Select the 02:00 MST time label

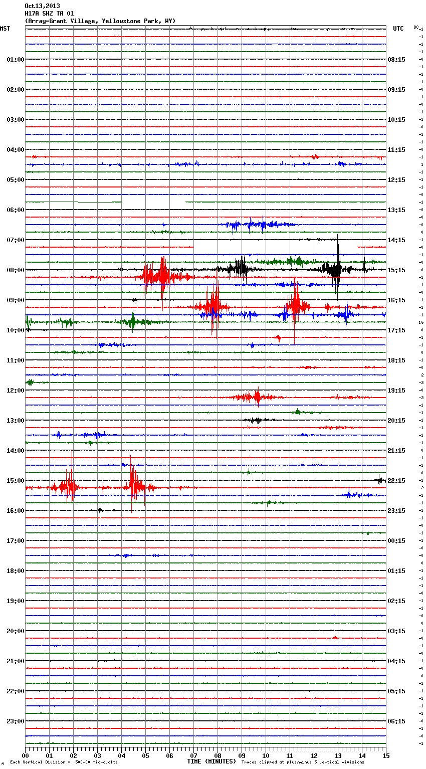pos(16,90)
